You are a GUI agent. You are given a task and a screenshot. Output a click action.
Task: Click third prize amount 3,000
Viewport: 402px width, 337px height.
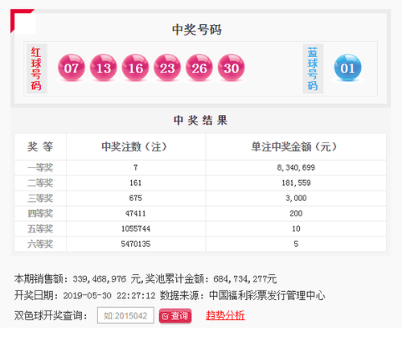point(296,198)
